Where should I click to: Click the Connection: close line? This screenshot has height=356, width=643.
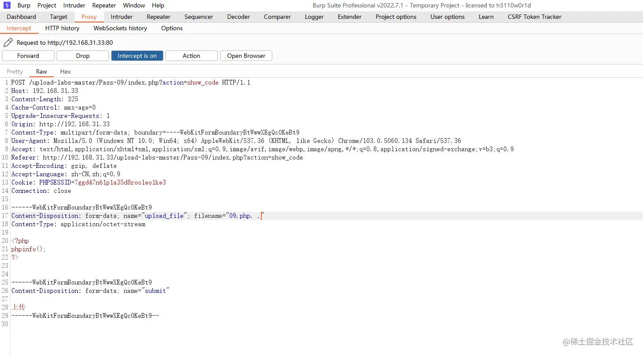pos(41,191)
